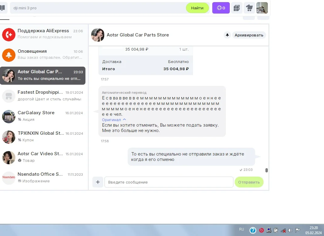The image size is (324, 236).
Task: Click the network computer tray icon
Action: (269, 230)
